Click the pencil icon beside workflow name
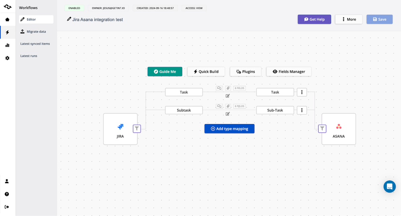The width and height of the screenshot is (401, 216). (x=69, y=19)
